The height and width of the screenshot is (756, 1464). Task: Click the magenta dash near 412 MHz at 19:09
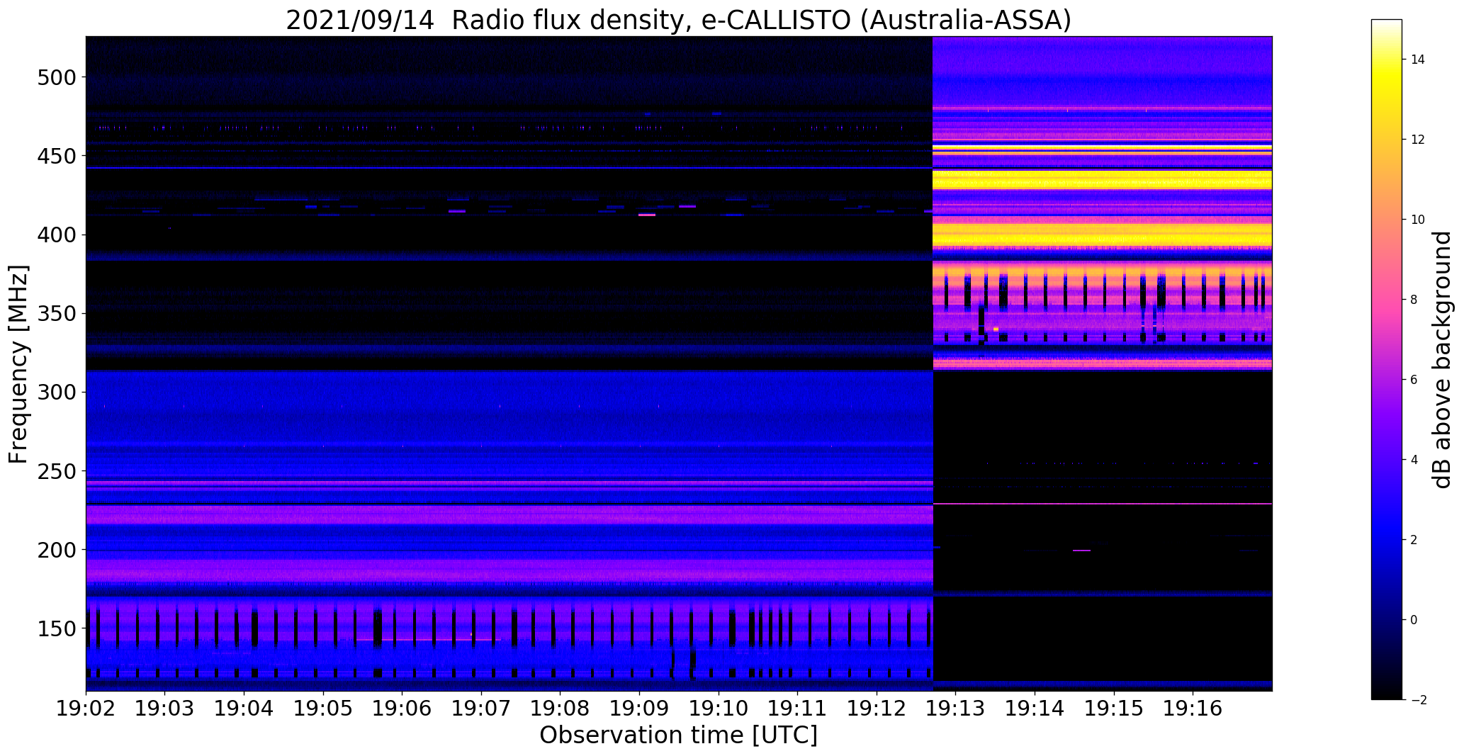coord(647,215)
